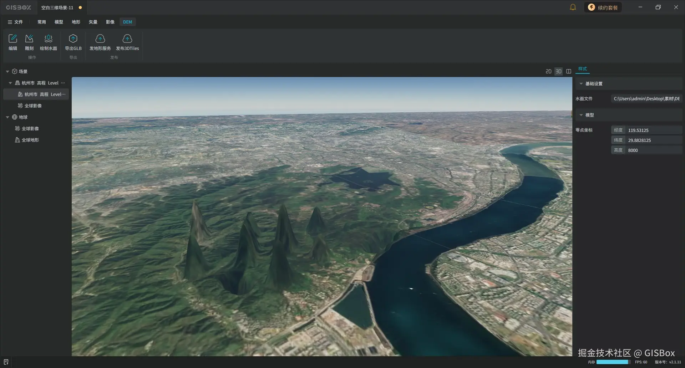Switch the viewport to 2D mode
685x368 pixels.
pyautogui.click(x=548, y=71)
